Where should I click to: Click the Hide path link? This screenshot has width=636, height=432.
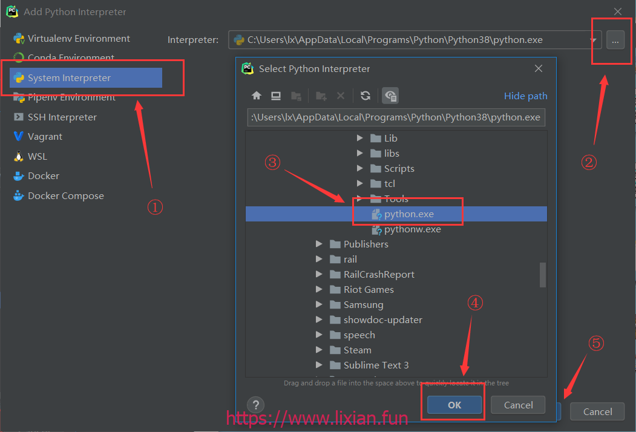(x=525, y=96)
